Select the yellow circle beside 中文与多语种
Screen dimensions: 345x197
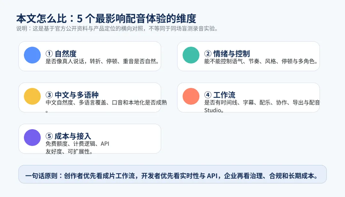click(x=32, y=96)
